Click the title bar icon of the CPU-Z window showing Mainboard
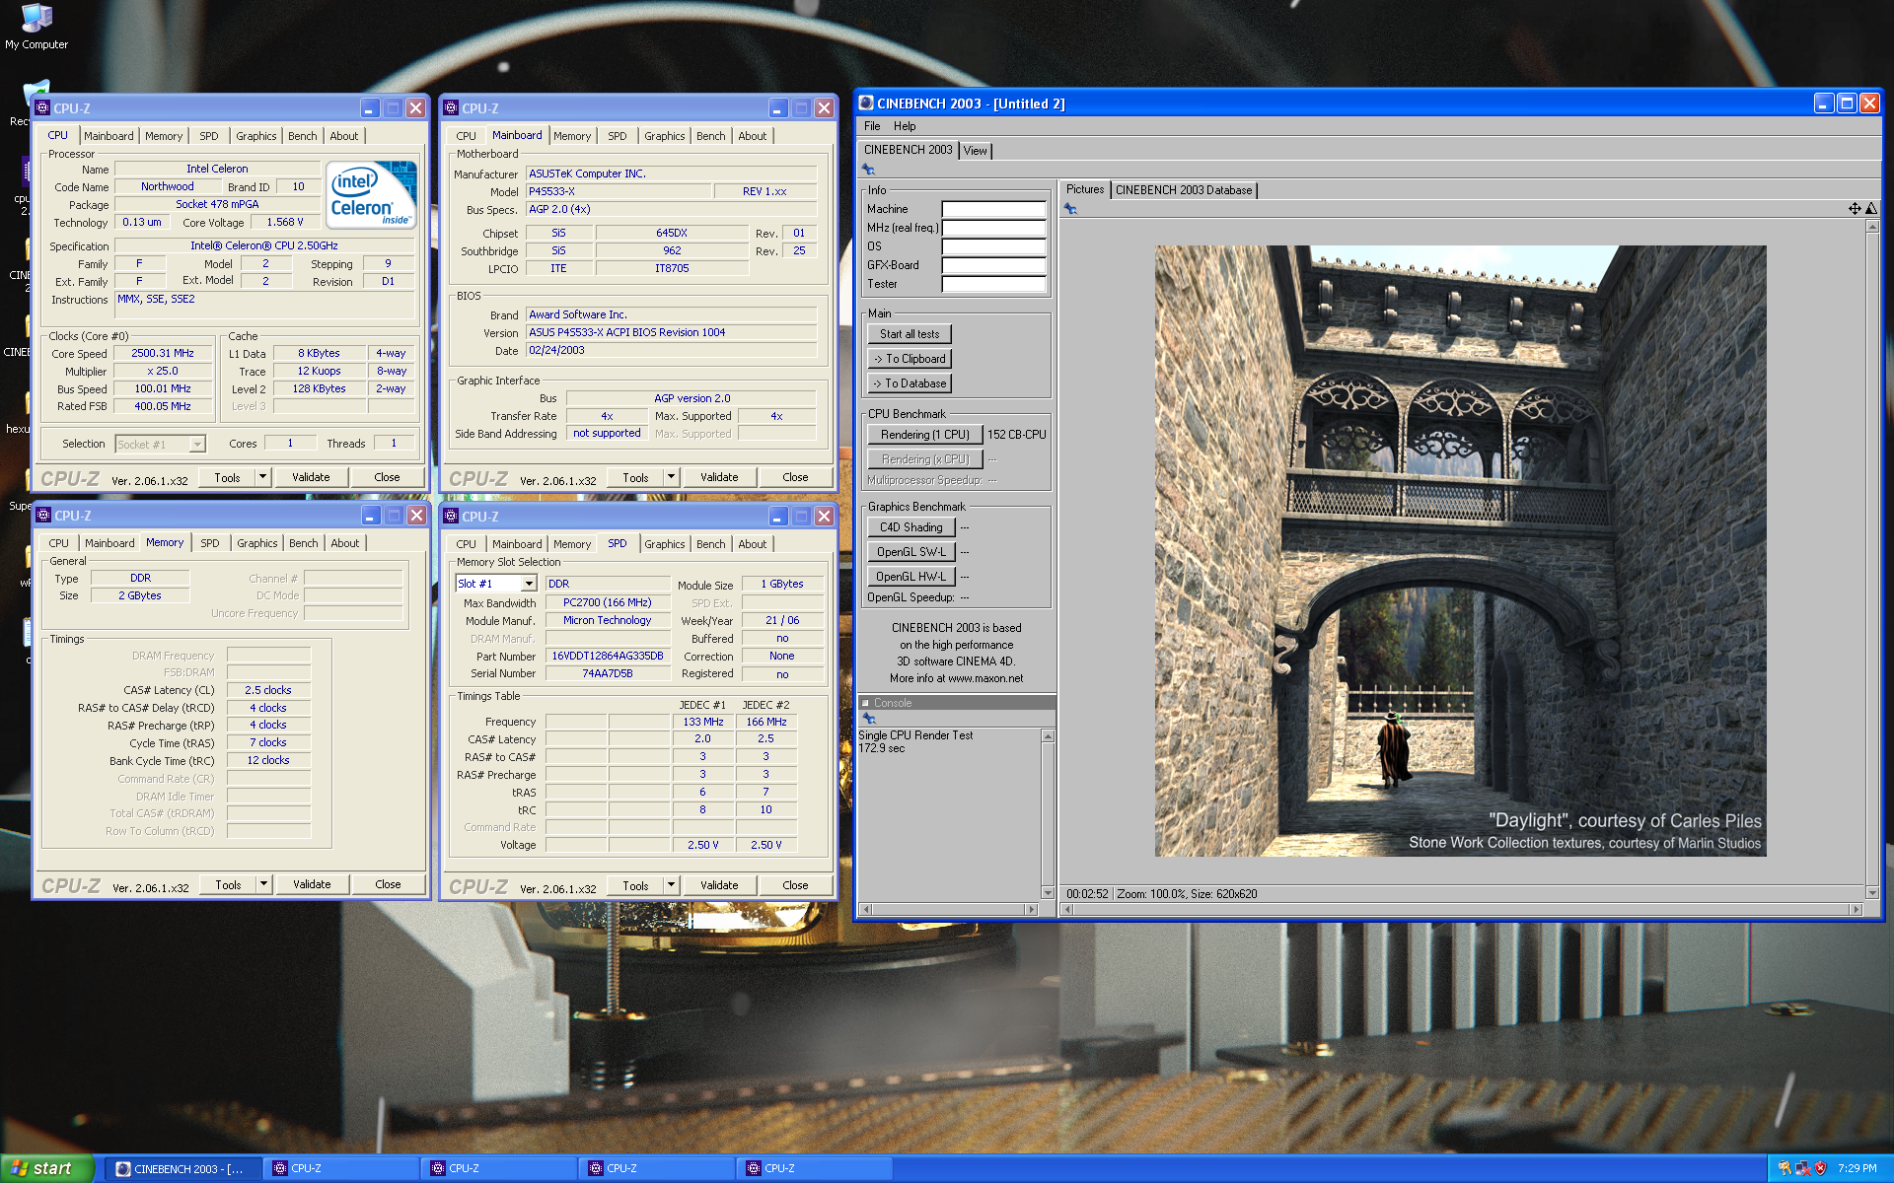The height and width of the screenshot is (1183, 1894). click(451, 108)
